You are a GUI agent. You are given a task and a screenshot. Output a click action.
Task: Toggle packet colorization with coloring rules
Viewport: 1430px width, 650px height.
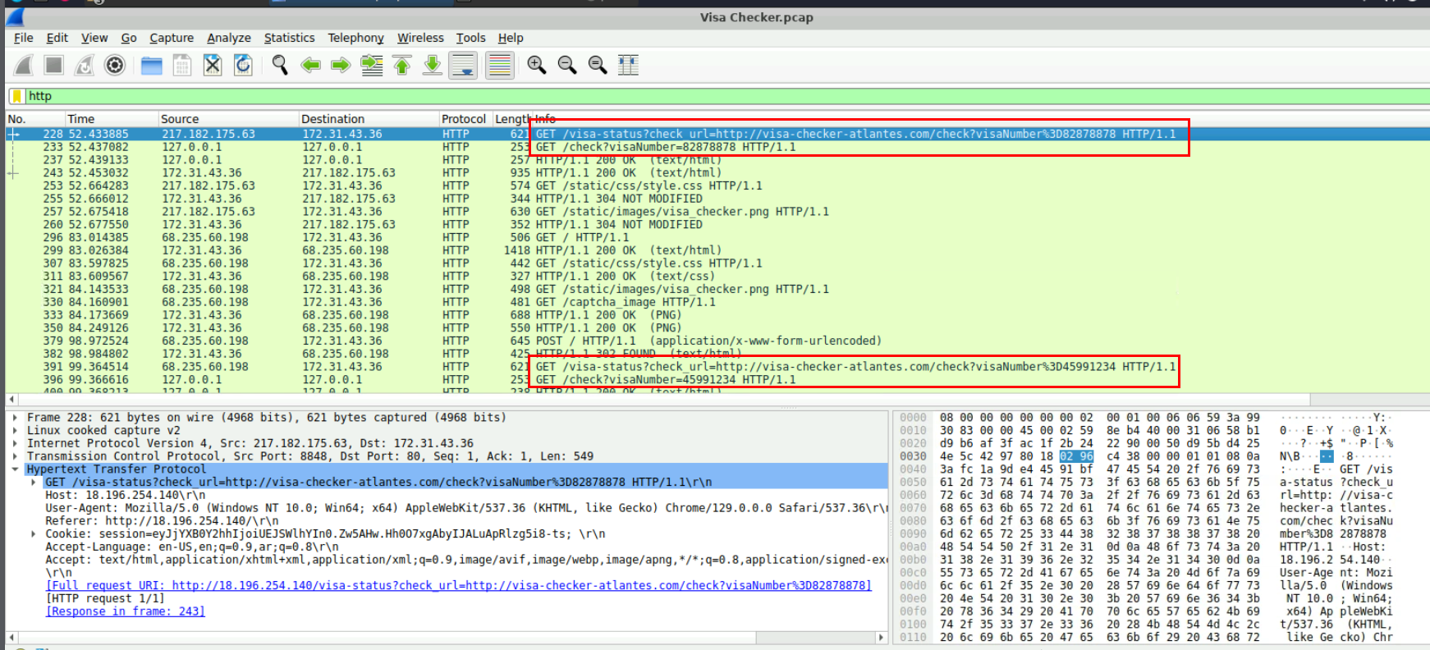tap(499, 66)
